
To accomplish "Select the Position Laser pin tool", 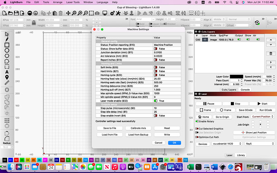I will click(x=7, y=77).
